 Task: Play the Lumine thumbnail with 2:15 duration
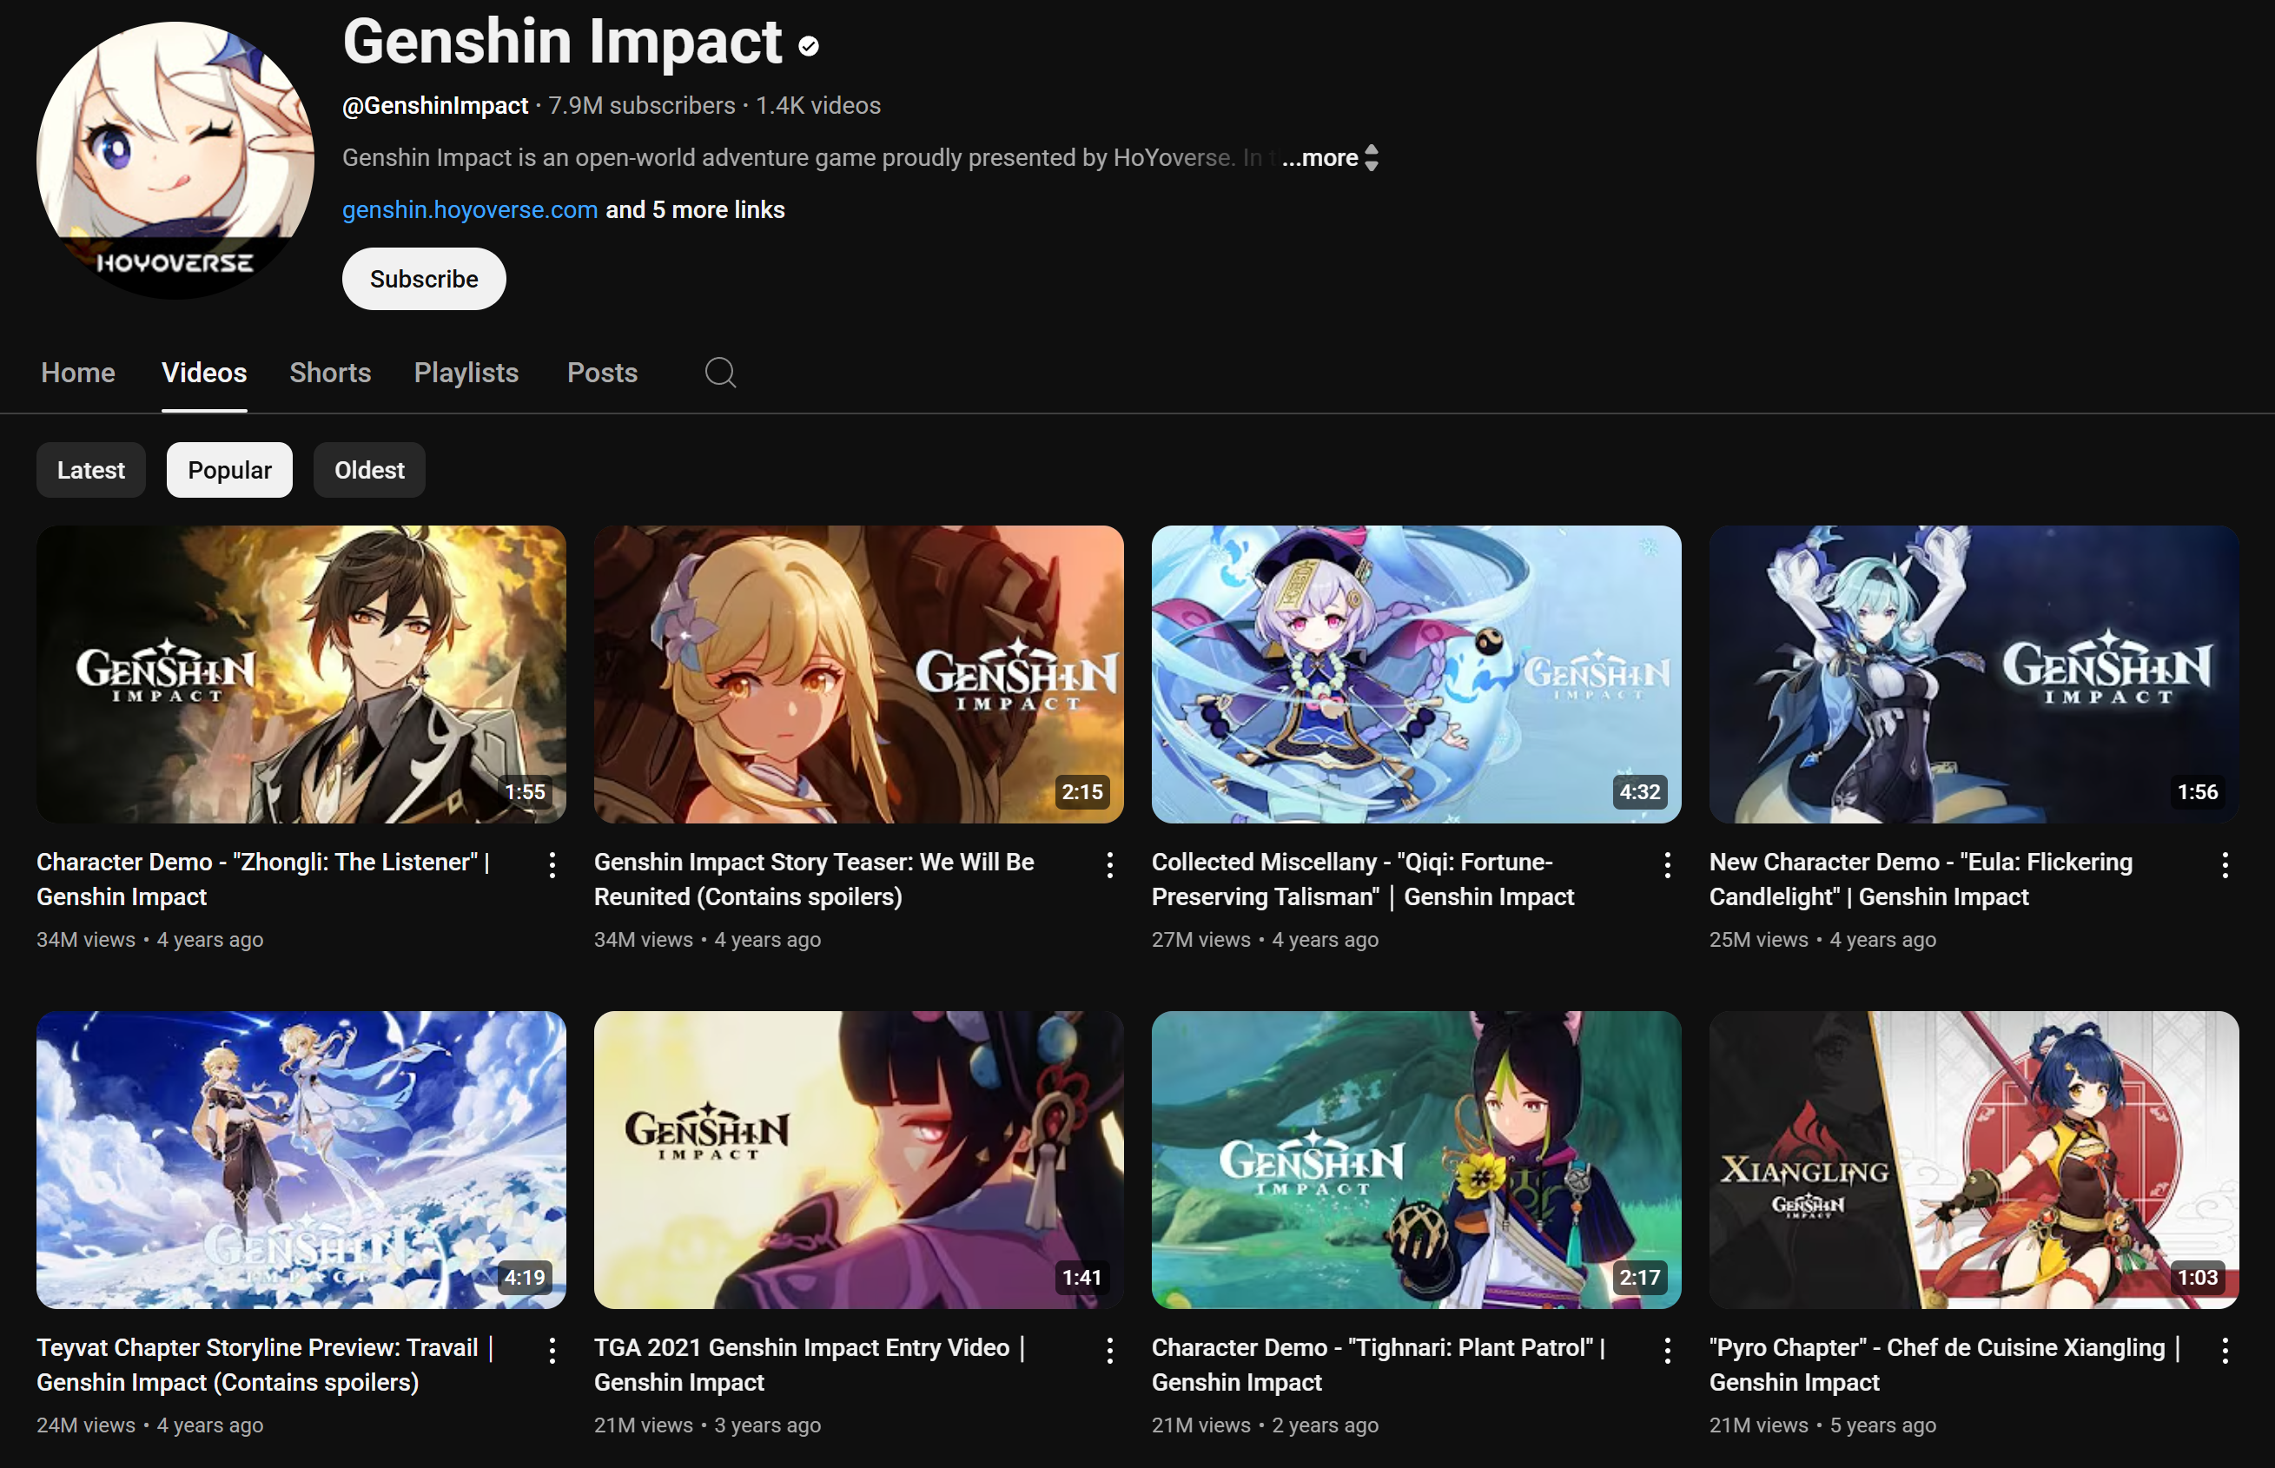[x=859, y=674]
